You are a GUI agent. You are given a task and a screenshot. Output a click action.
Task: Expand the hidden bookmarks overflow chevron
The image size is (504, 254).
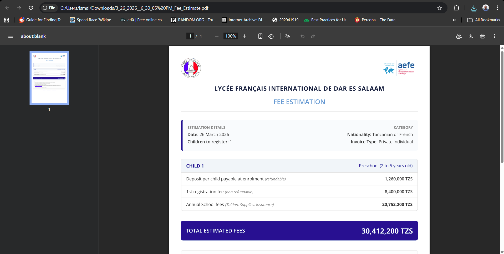pos(454,20)
